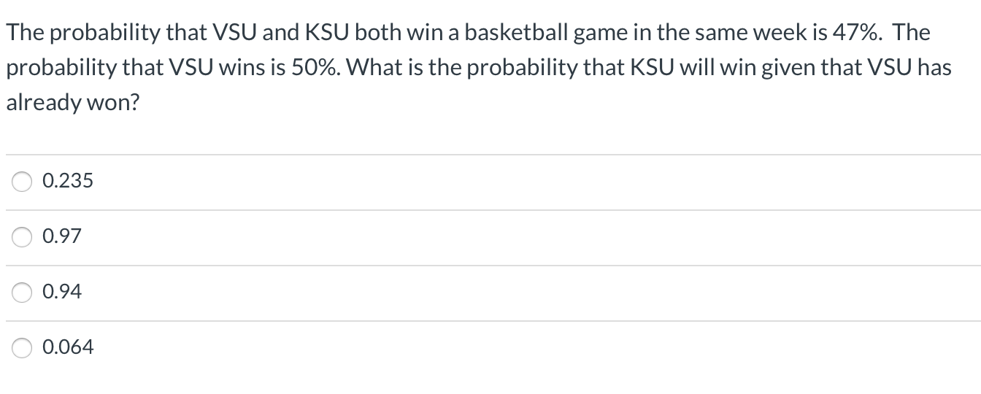This screenshot has width=981, height=394.
Task: Click the 0.064 answer label text
Action: (68, 347)
